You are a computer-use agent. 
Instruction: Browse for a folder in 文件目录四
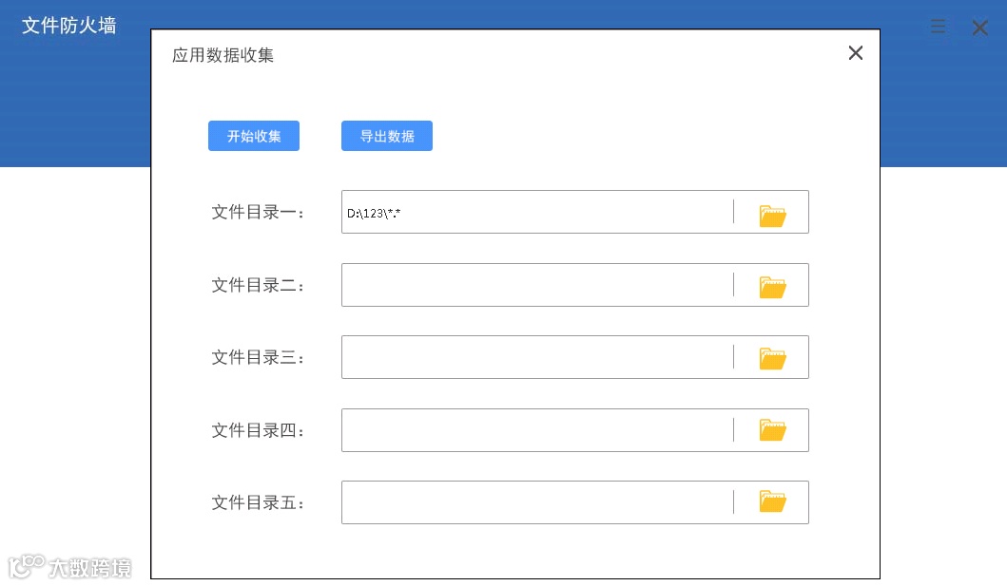[x=772, y=430]
